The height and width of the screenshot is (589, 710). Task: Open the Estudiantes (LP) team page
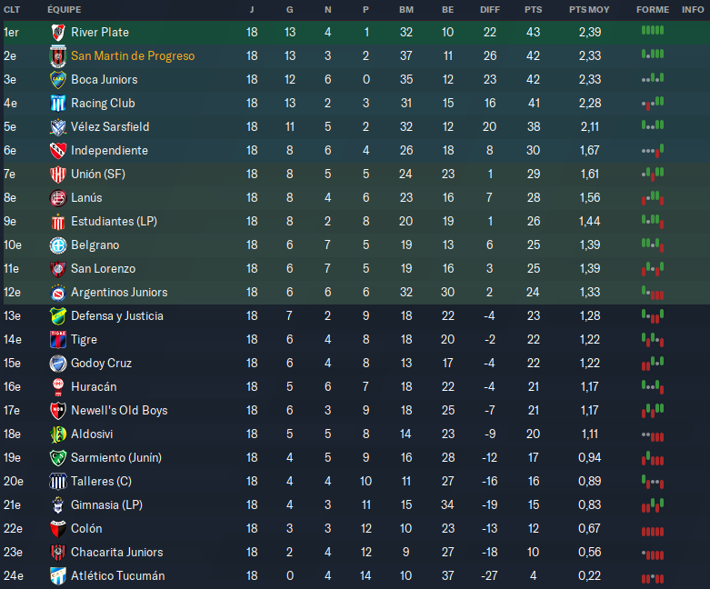click(115, 221)
